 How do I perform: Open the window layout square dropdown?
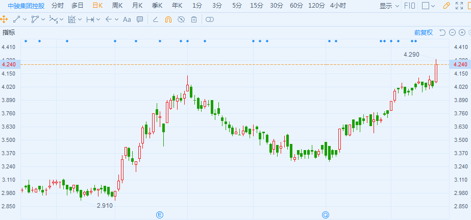tap(428, 6)
